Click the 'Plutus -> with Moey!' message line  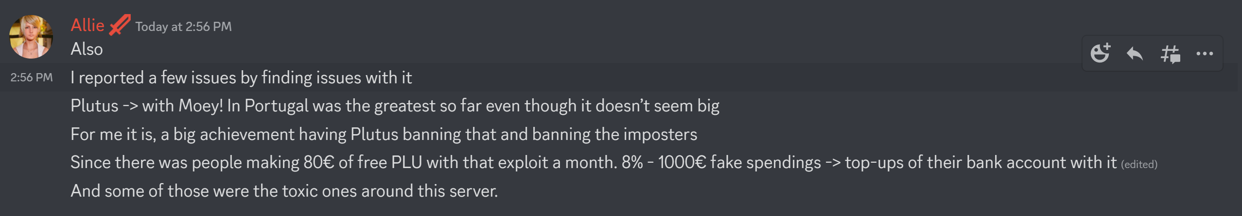pos(394,106)
